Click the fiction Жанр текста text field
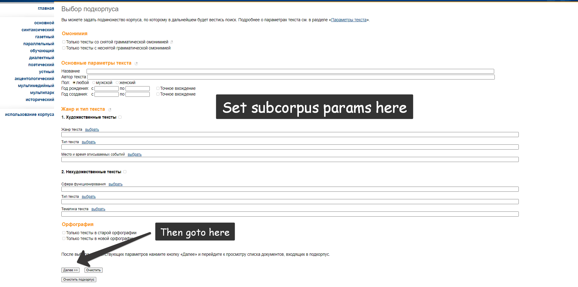The height and width of the screenshot is (287, 578). [290, 135]
